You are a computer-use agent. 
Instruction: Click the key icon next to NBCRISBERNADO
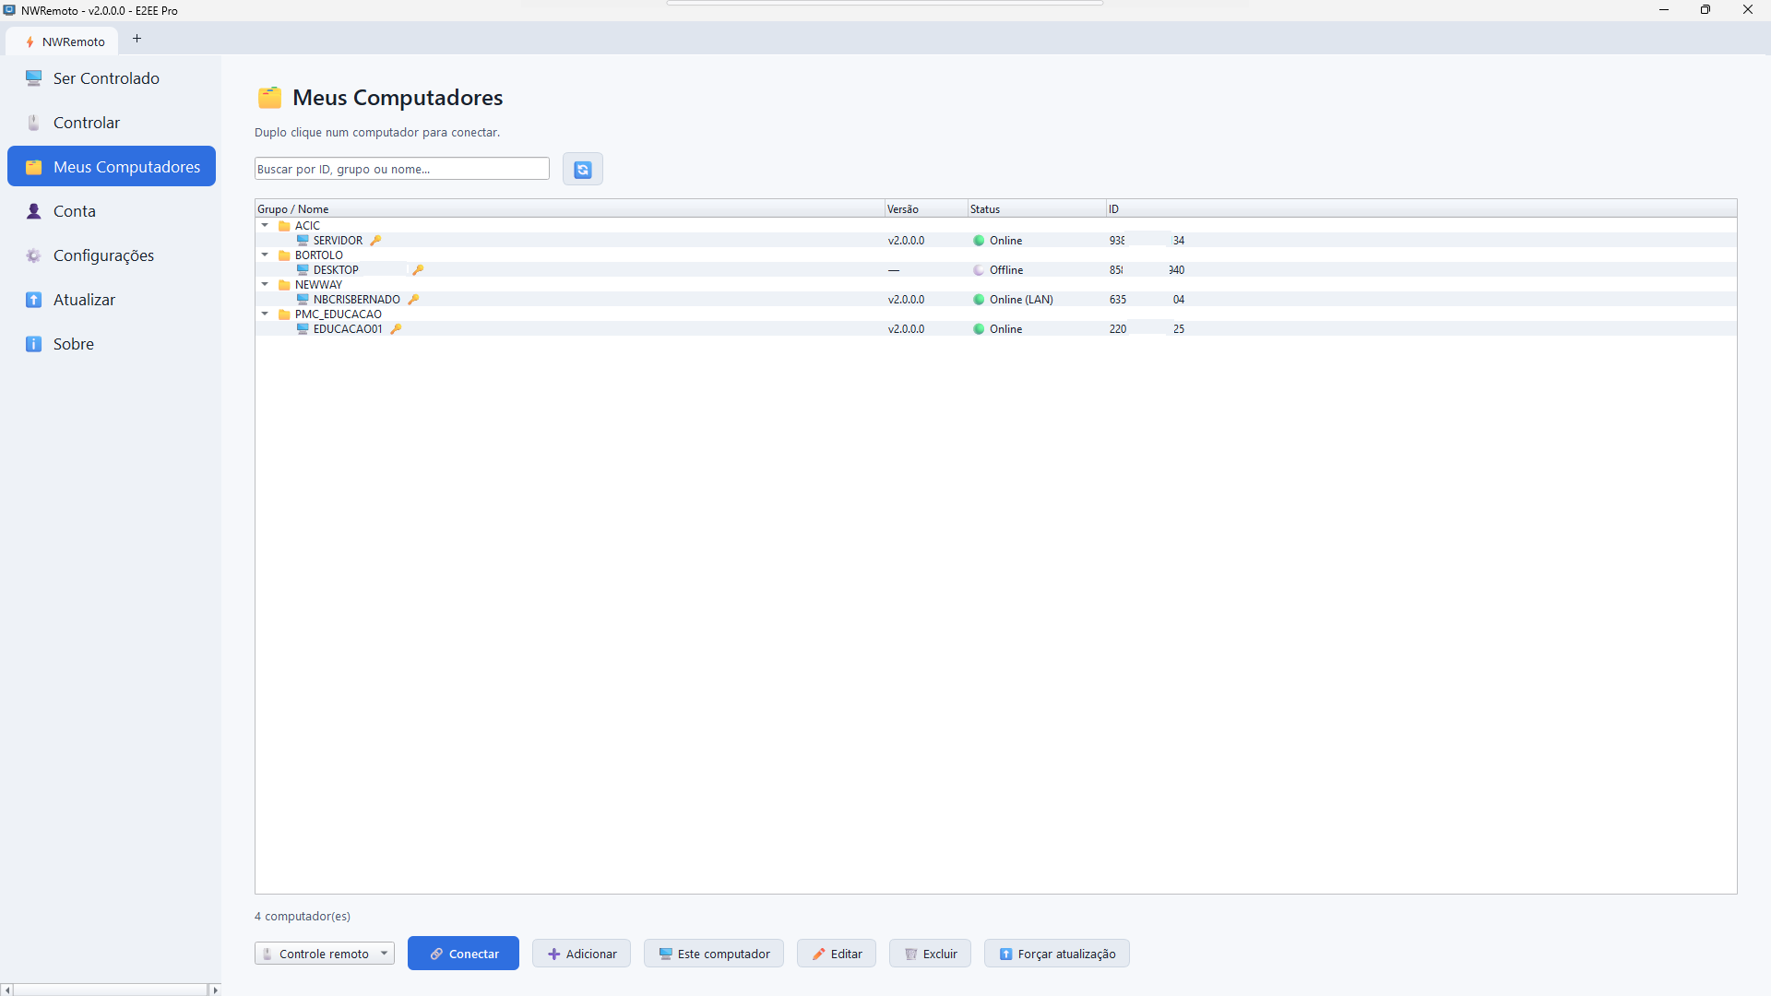(x=413, y=300)
